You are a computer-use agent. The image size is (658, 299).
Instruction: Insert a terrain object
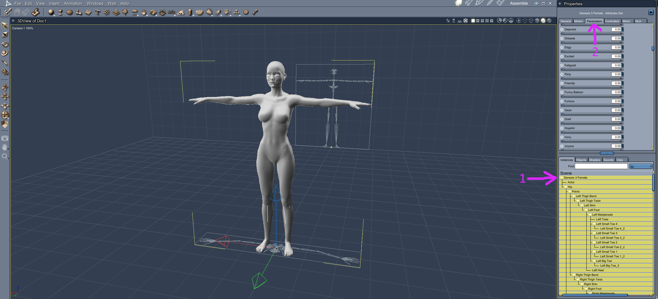pos(116,12)
